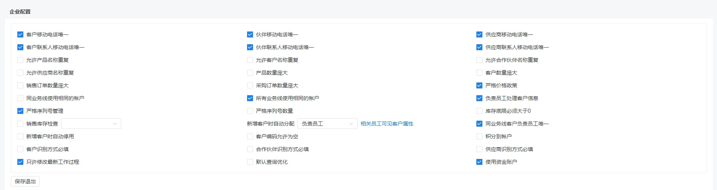Enable 严格序列号数量 setting

coord(250,111)
